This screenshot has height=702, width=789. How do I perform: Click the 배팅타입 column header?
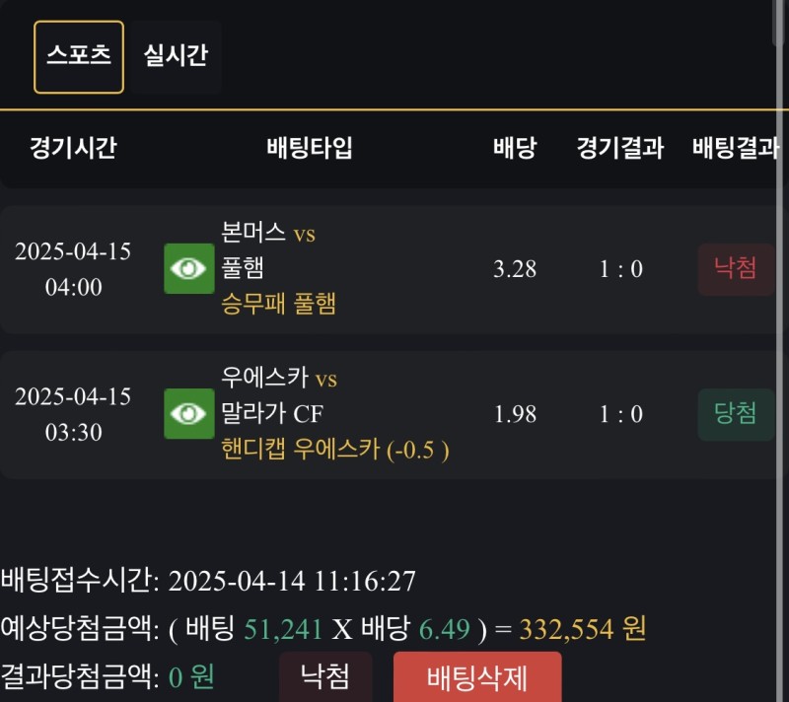[x=310, y=149]
